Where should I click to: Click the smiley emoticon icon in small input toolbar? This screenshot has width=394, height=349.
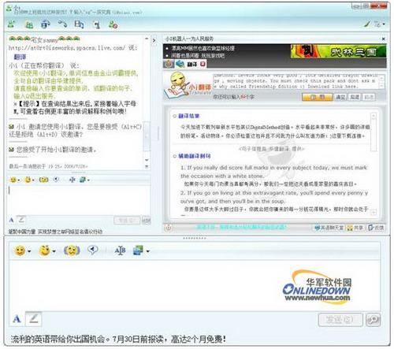coord(13,180)
